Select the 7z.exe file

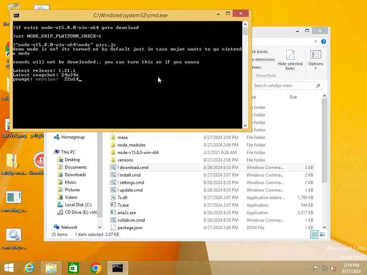(x=212, y=205)
